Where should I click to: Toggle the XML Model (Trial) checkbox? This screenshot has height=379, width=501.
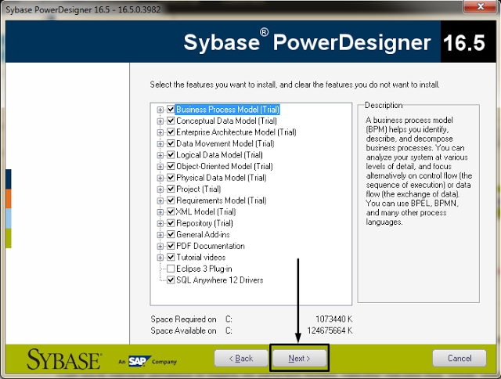click(171, 212)
